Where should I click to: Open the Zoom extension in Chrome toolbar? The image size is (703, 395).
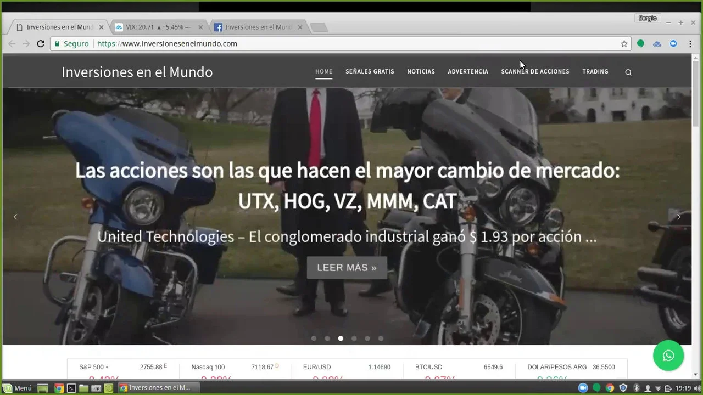[x=673, y=44]
